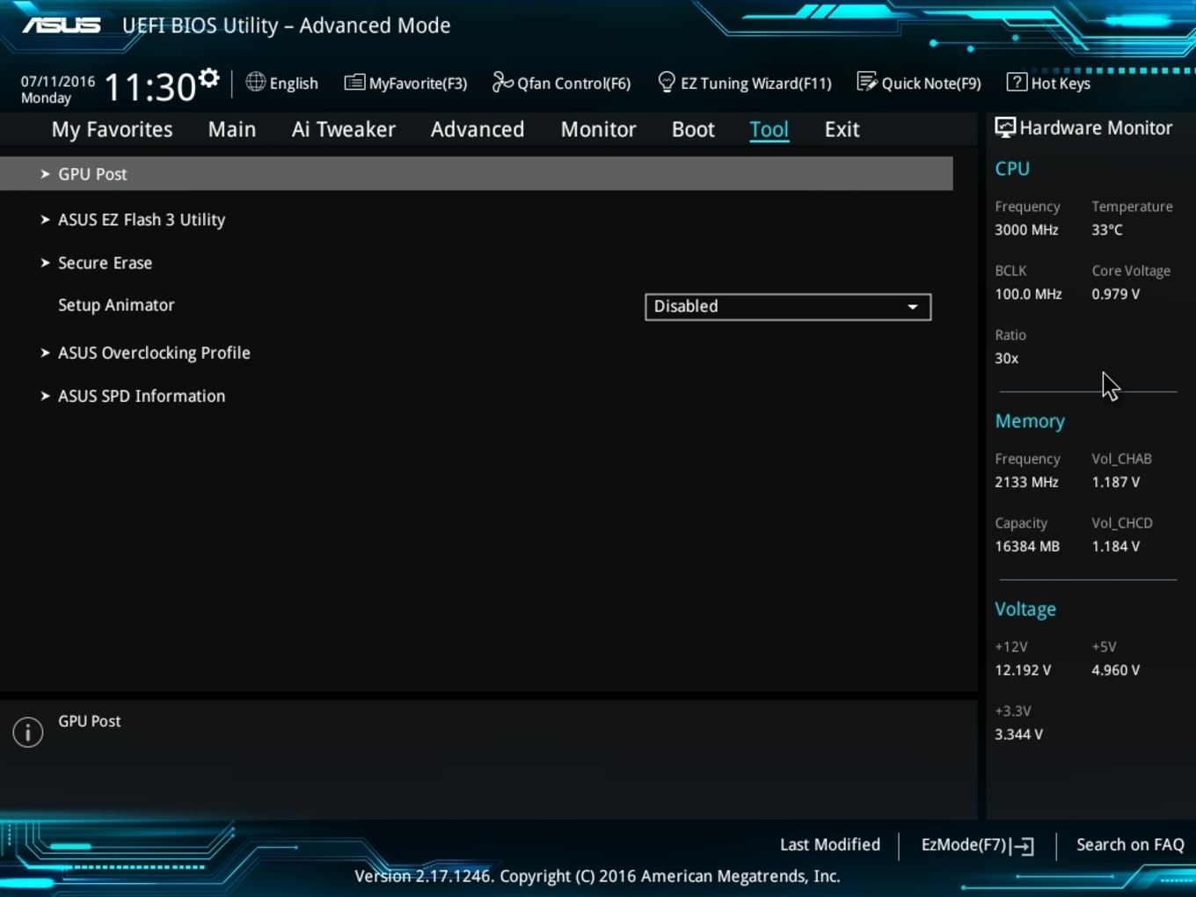The width and height of the screenshot is (1196, 897).
Task: Show the Hot Keys list
Action: (1049, 83)
